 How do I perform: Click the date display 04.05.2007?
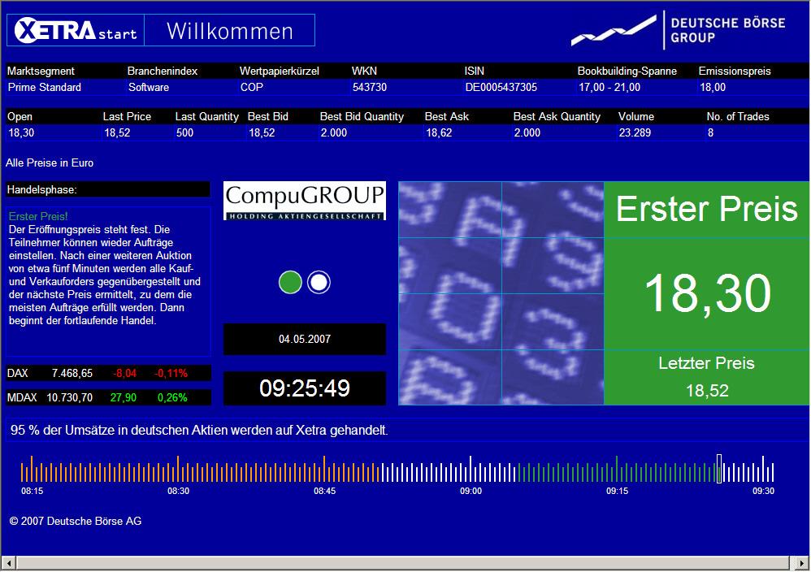(304, 340)
